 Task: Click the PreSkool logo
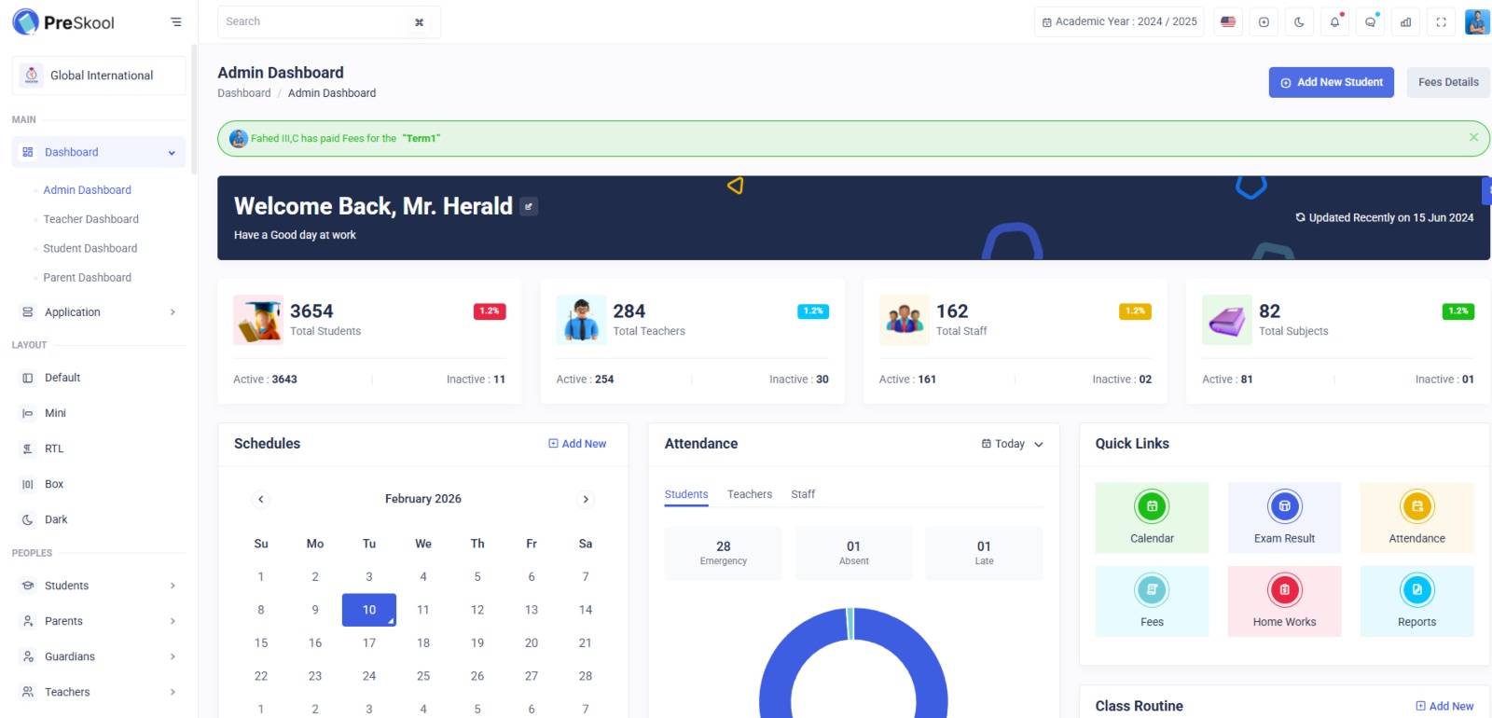[x=63, y=21]
